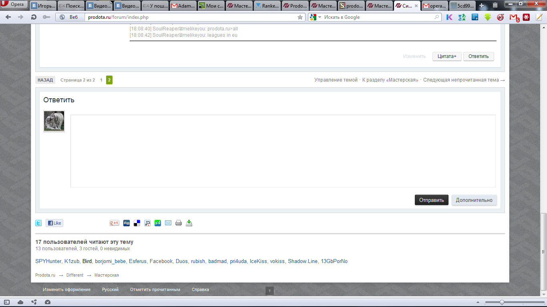Image resolution: width=547 pixels, height=307 pixels.
Task: Click the white tiger avatar thumbnail
Action: pyautogui.click(x=54, y=121)
